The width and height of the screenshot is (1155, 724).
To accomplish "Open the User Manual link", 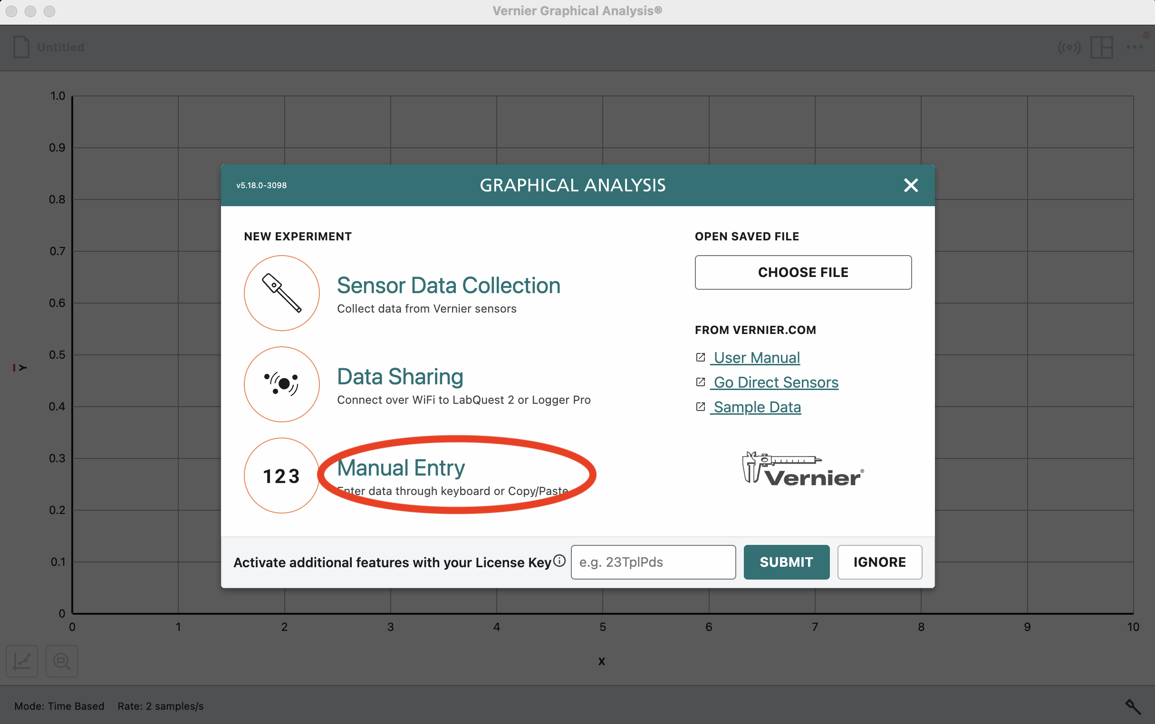I will (x=756, y=358).
